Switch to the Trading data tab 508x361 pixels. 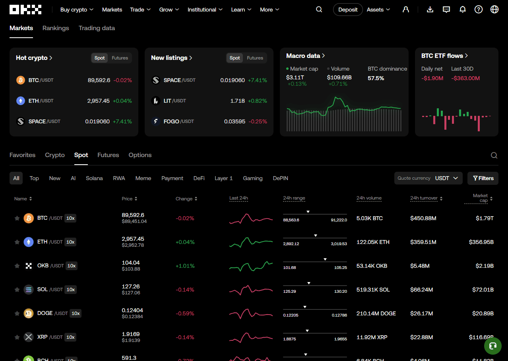(x=97, y=28)
